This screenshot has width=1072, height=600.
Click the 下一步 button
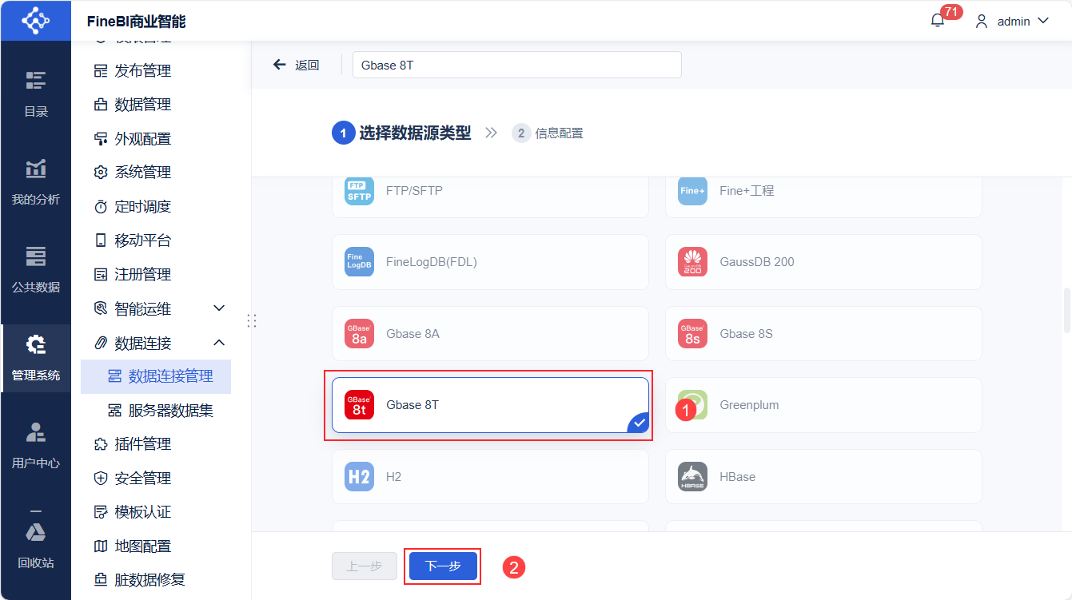[443, 566]
